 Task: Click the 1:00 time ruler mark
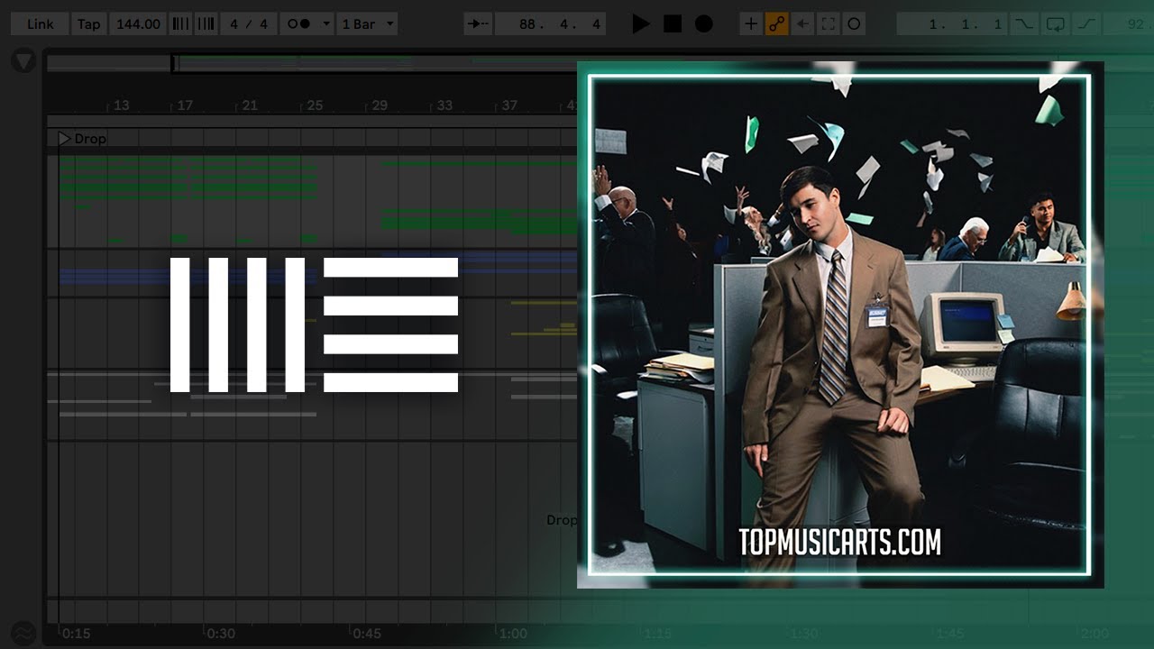(513, 634)
